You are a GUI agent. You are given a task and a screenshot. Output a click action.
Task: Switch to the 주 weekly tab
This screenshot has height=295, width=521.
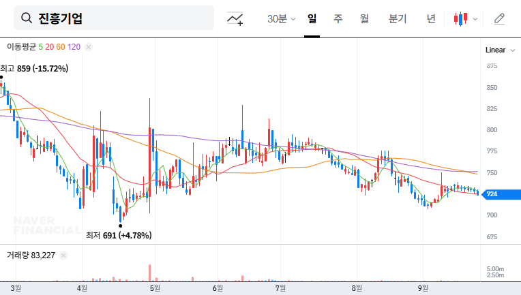(x=338, y=18)
